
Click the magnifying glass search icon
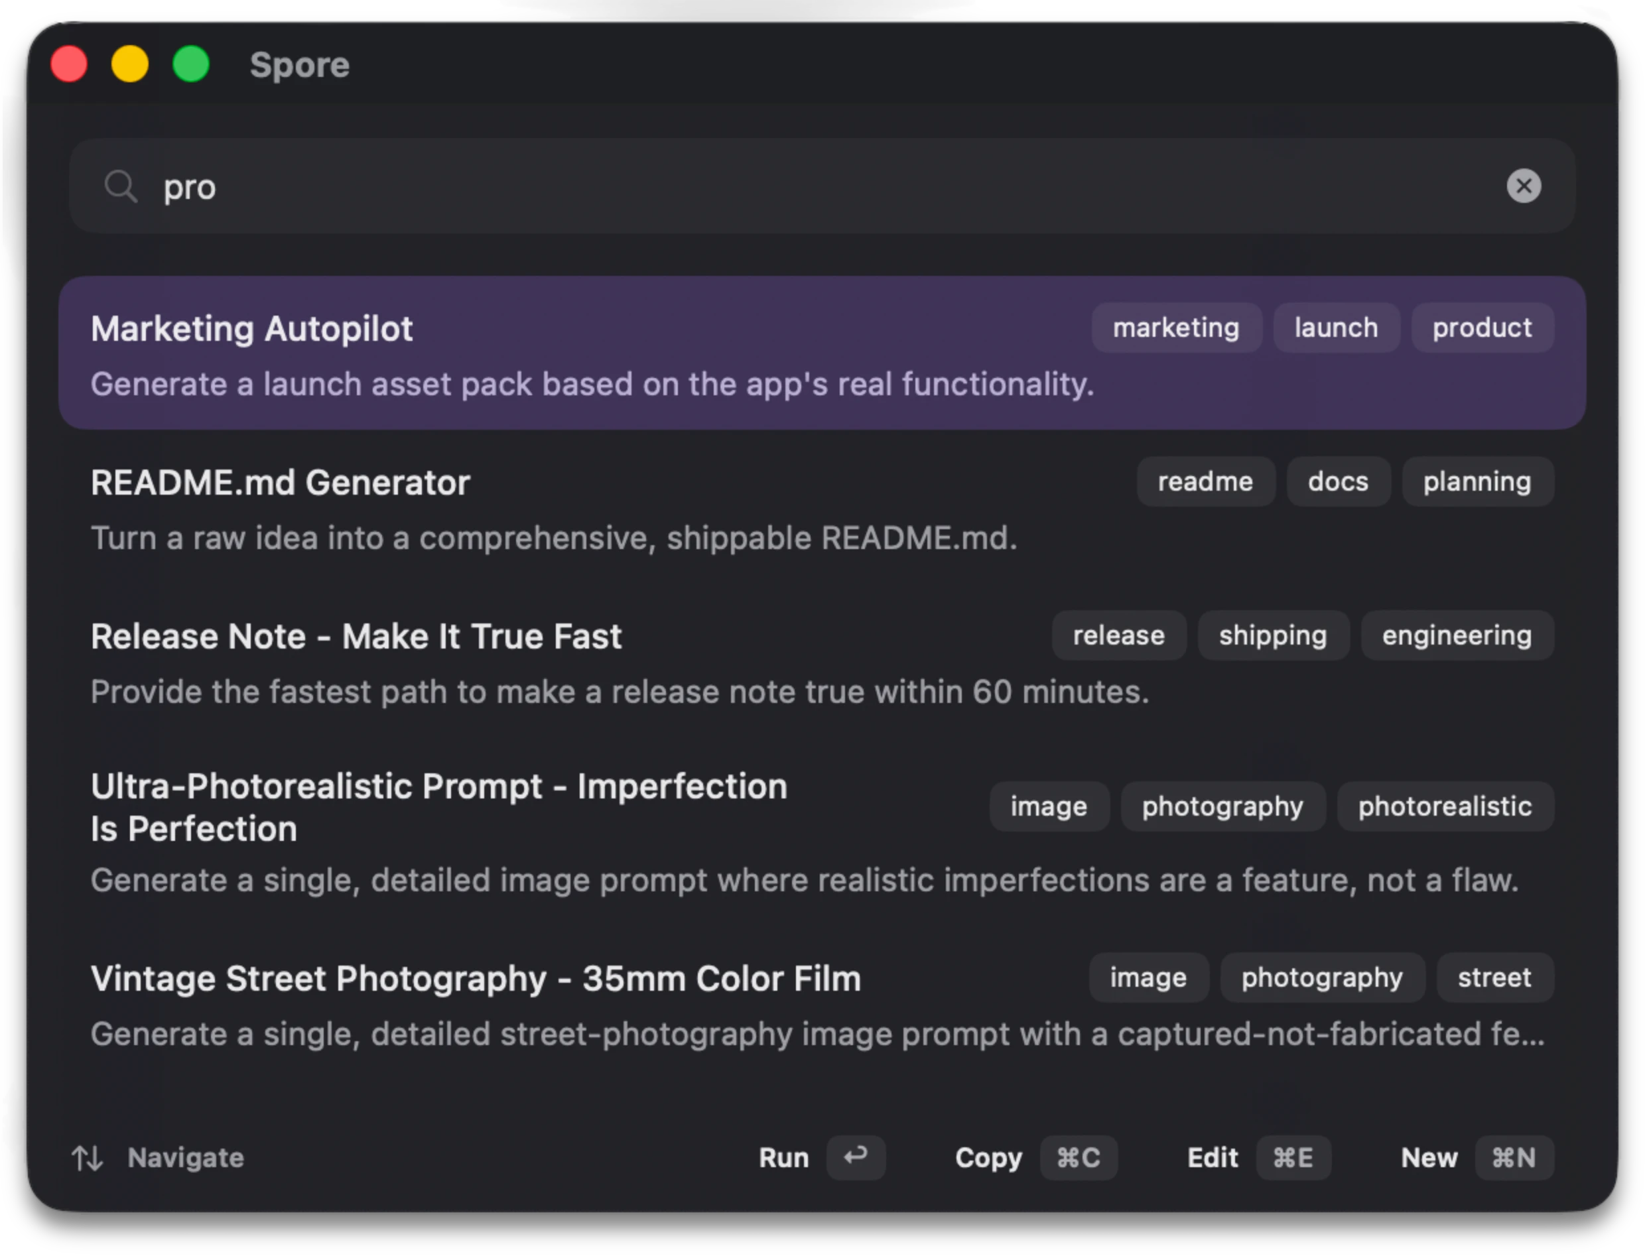pos(121,186)
